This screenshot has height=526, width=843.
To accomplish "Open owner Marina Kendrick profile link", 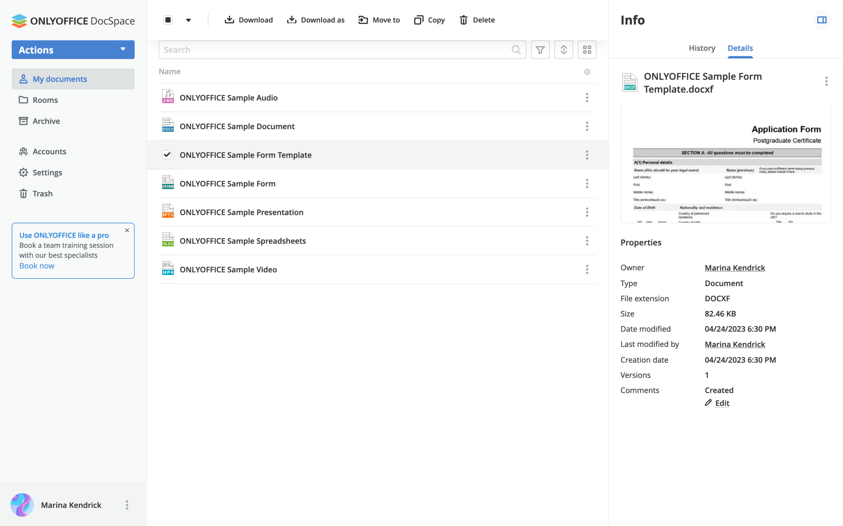I will pos(735,268).
